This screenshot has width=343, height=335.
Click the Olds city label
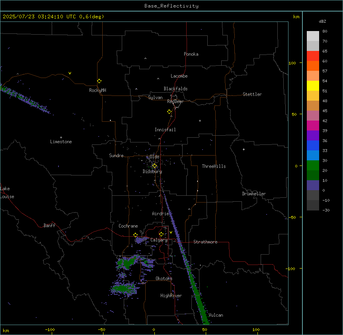[x=154, y=157]
